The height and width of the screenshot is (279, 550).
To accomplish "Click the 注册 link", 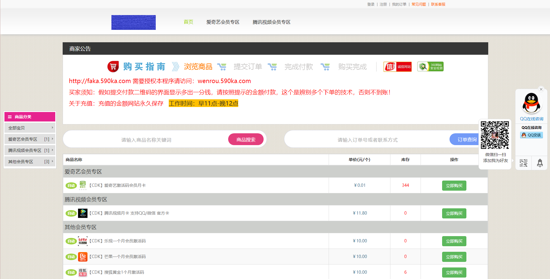I will (x=383, y=4).
